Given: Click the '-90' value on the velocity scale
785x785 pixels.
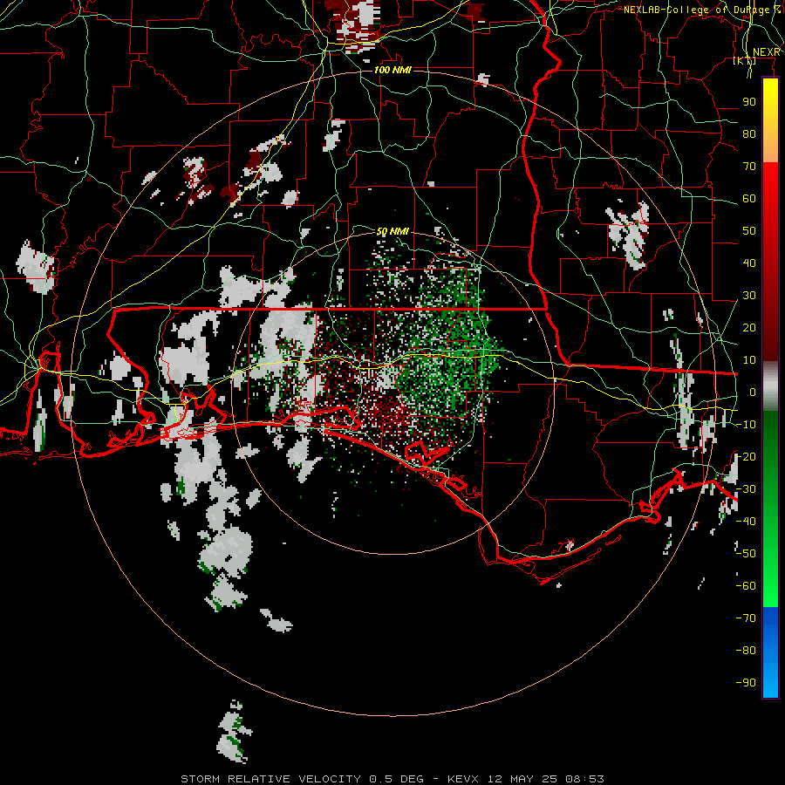Looking at the screenshot, I should coord(746,682).
